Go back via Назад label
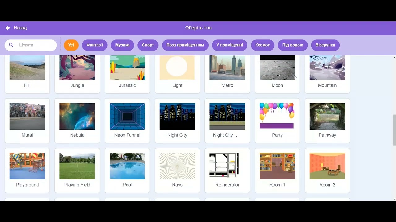 (20, 28)
